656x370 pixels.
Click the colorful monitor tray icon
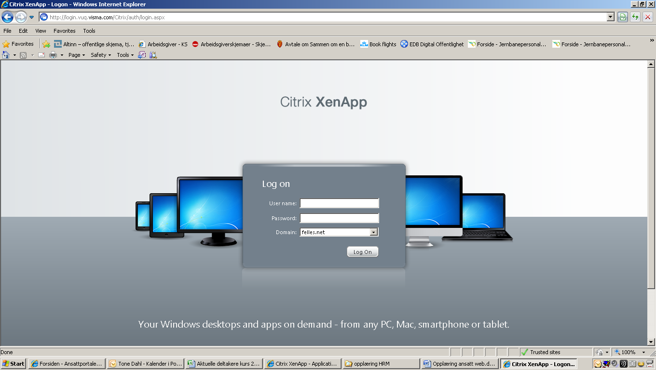pyautogui.click(x=607, y=364)
